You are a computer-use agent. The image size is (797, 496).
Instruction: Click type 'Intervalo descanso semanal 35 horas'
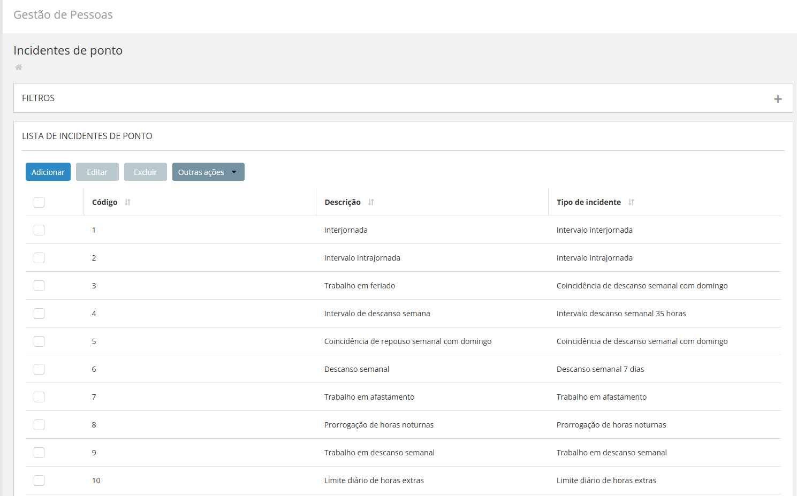coord(621,314)
